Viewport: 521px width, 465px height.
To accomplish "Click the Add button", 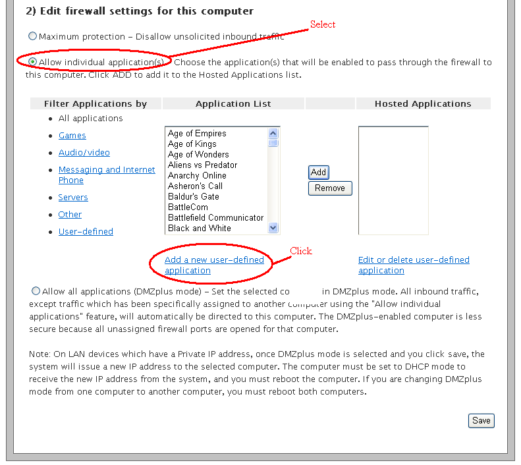I will click(318, 172).
